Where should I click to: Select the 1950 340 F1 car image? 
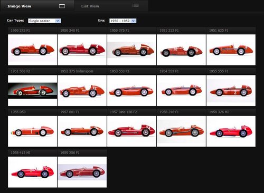(x=82, y=50)
